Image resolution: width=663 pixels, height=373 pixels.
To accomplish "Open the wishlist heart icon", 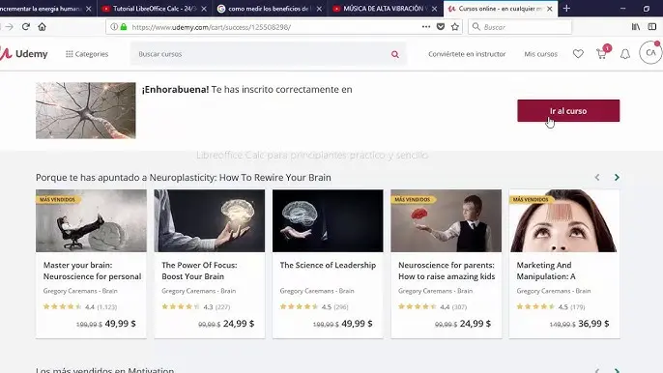I will point(578,54).
